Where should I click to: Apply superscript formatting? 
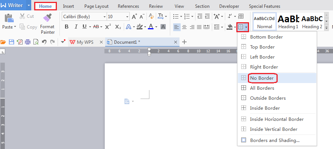(x=108, y=27)
